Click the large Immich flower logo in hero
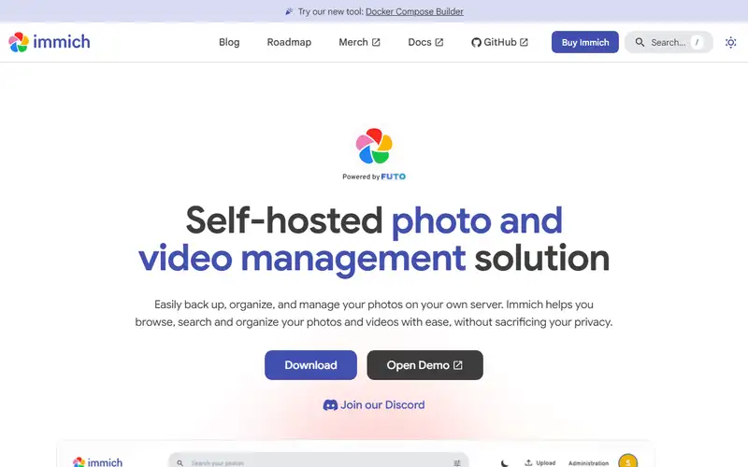The height and width of the screenshot is (467, 748). coord(374,146)
